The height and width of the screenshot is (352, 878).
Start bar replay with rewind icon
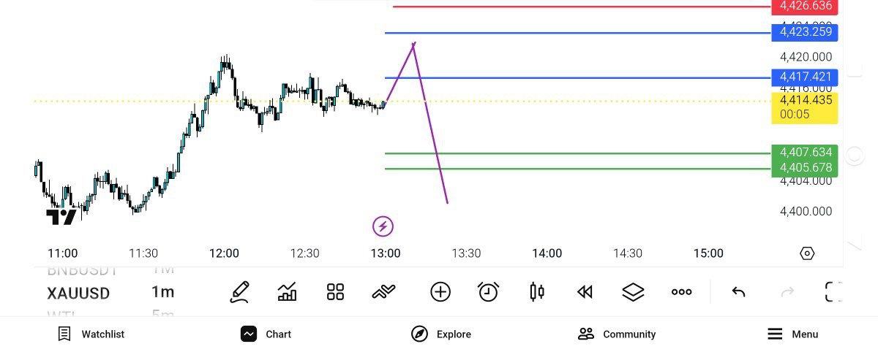click(584, 292)
